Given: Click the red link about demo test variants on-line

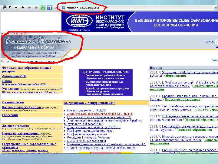Looking at the screenshot, I should click(100, 114).
